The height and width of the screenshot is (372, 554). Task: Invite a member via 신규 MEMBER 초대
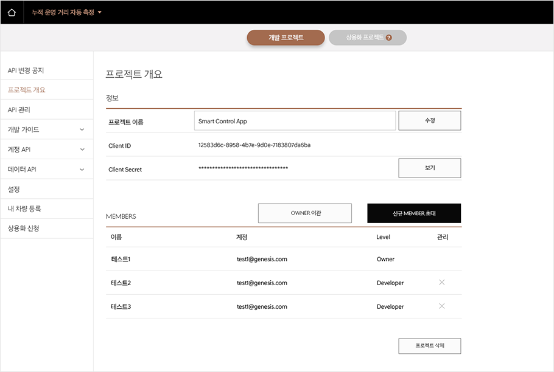pyautogui.click(x=414, y=213)
